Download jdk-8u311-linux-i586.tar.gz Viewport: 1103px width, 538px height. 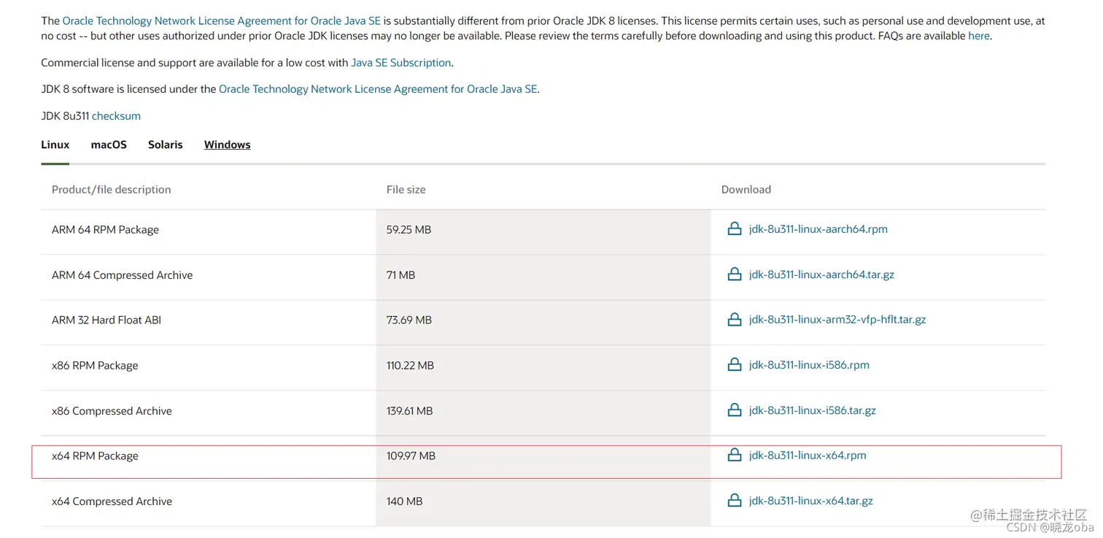pyautogui.click(x=813, y=410)
